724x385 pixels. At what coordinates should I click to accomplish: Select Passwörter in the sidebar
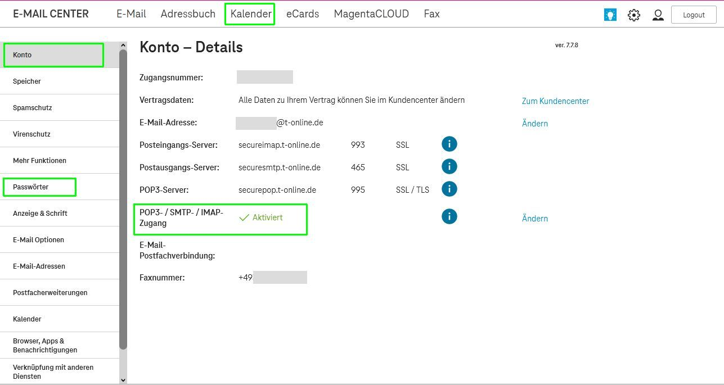[31, 187]
